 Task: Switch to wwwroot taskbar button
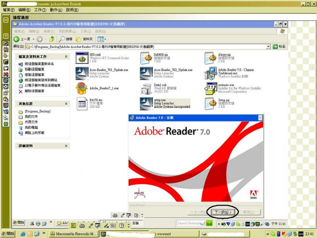(x=174, y=234)
